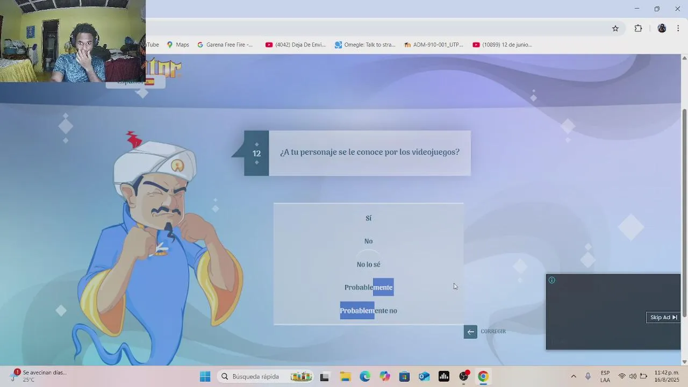688x387 pixels.
Task: Open the audio bars app in taskbar
Action: [444, 377]
